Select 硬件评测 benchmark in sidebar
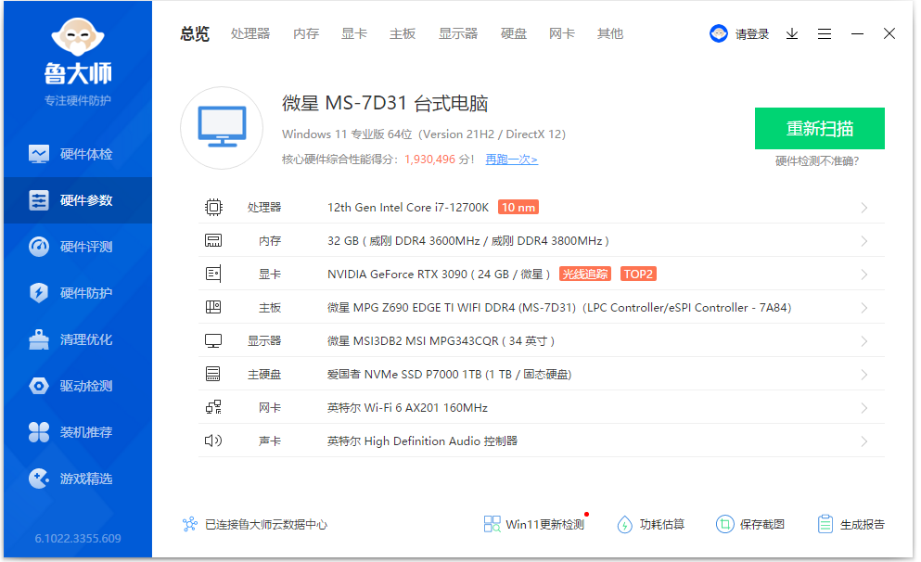 (76, 247)
